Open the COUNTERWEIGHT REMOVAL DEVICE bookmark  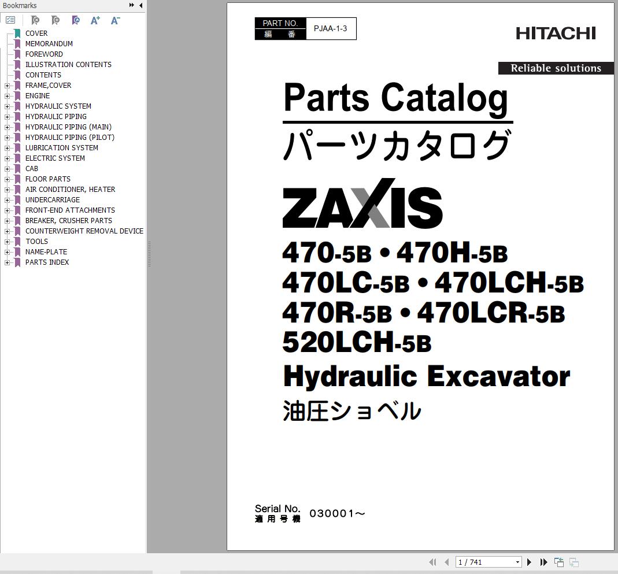(x=84, y=231)
